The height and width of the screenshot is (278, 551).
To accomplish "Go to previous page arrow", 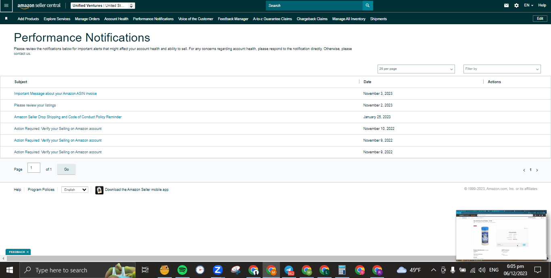I will (524, 170).
